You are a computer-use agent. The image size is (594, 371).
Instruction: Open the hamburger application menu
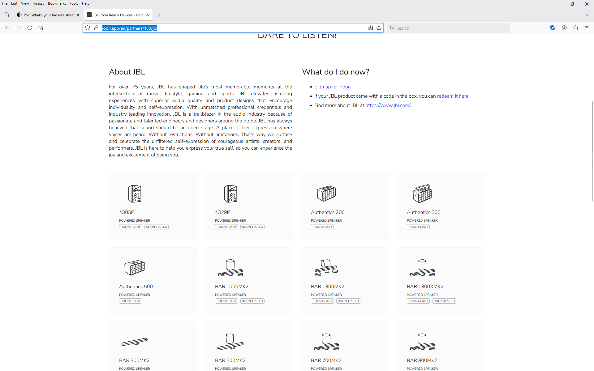coord(587,28)
